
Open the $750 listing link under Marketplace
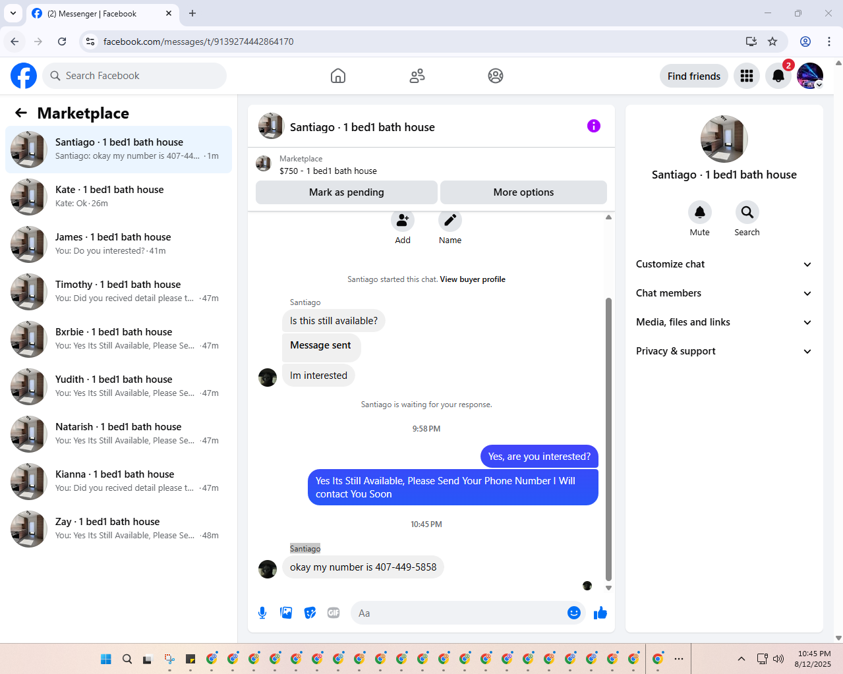coord(328,171)
